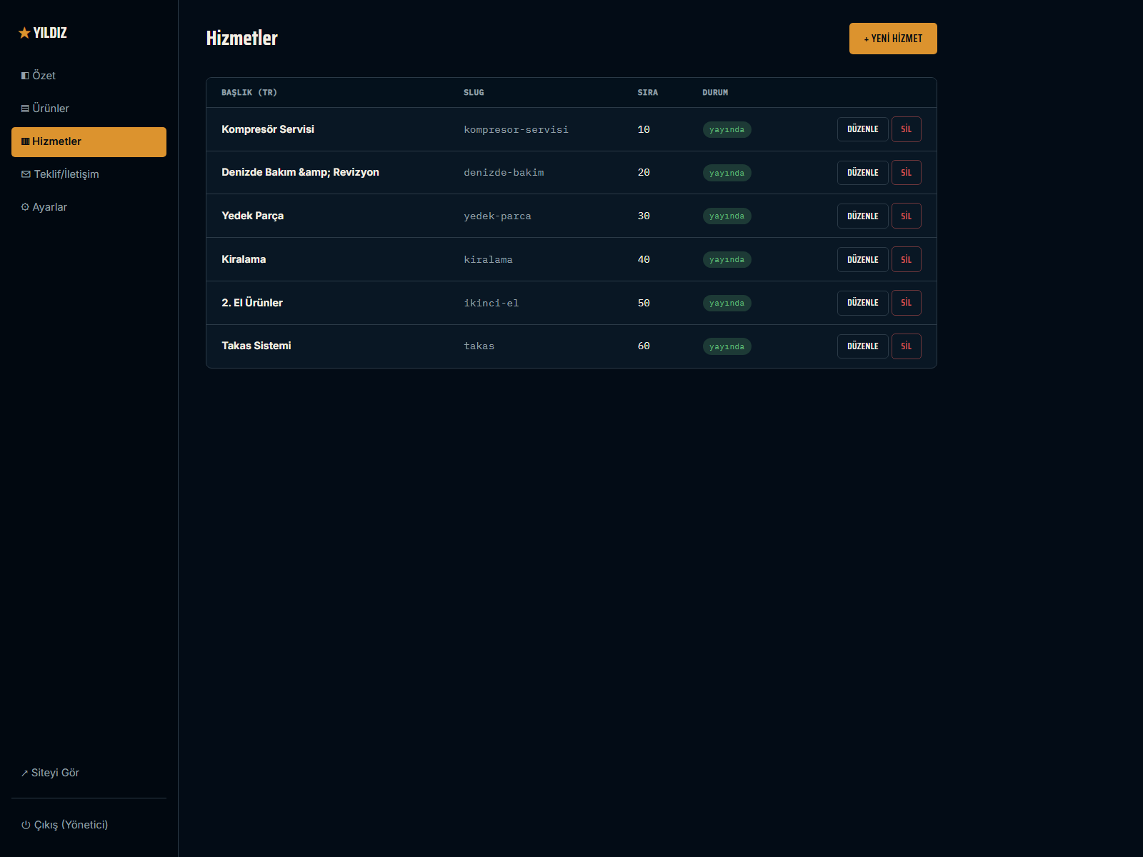Click the Sıra column header
1143x857 pixels.
click(648, 93)
